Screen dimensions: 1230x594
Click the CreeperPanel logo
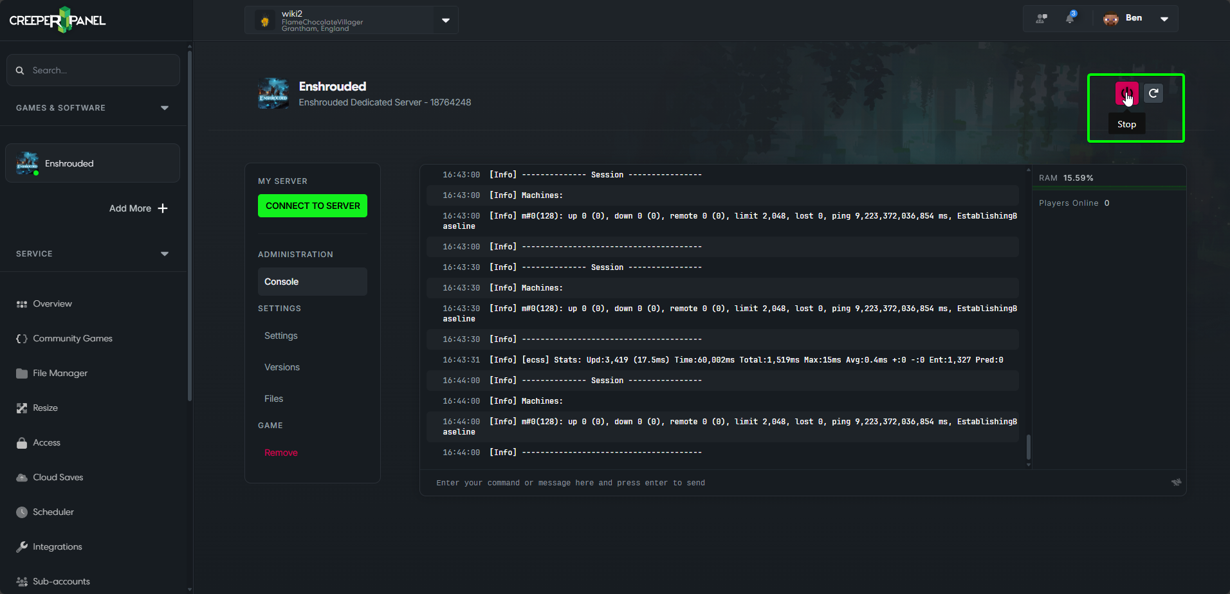(57, 20)
